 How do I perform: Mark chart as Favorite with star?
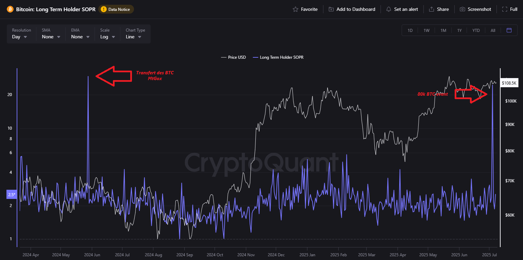[296, 9]
